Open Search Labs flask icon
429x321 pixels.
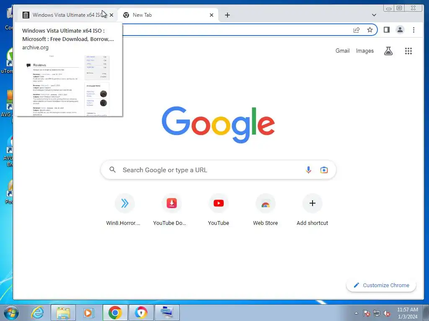coord(388,51)
